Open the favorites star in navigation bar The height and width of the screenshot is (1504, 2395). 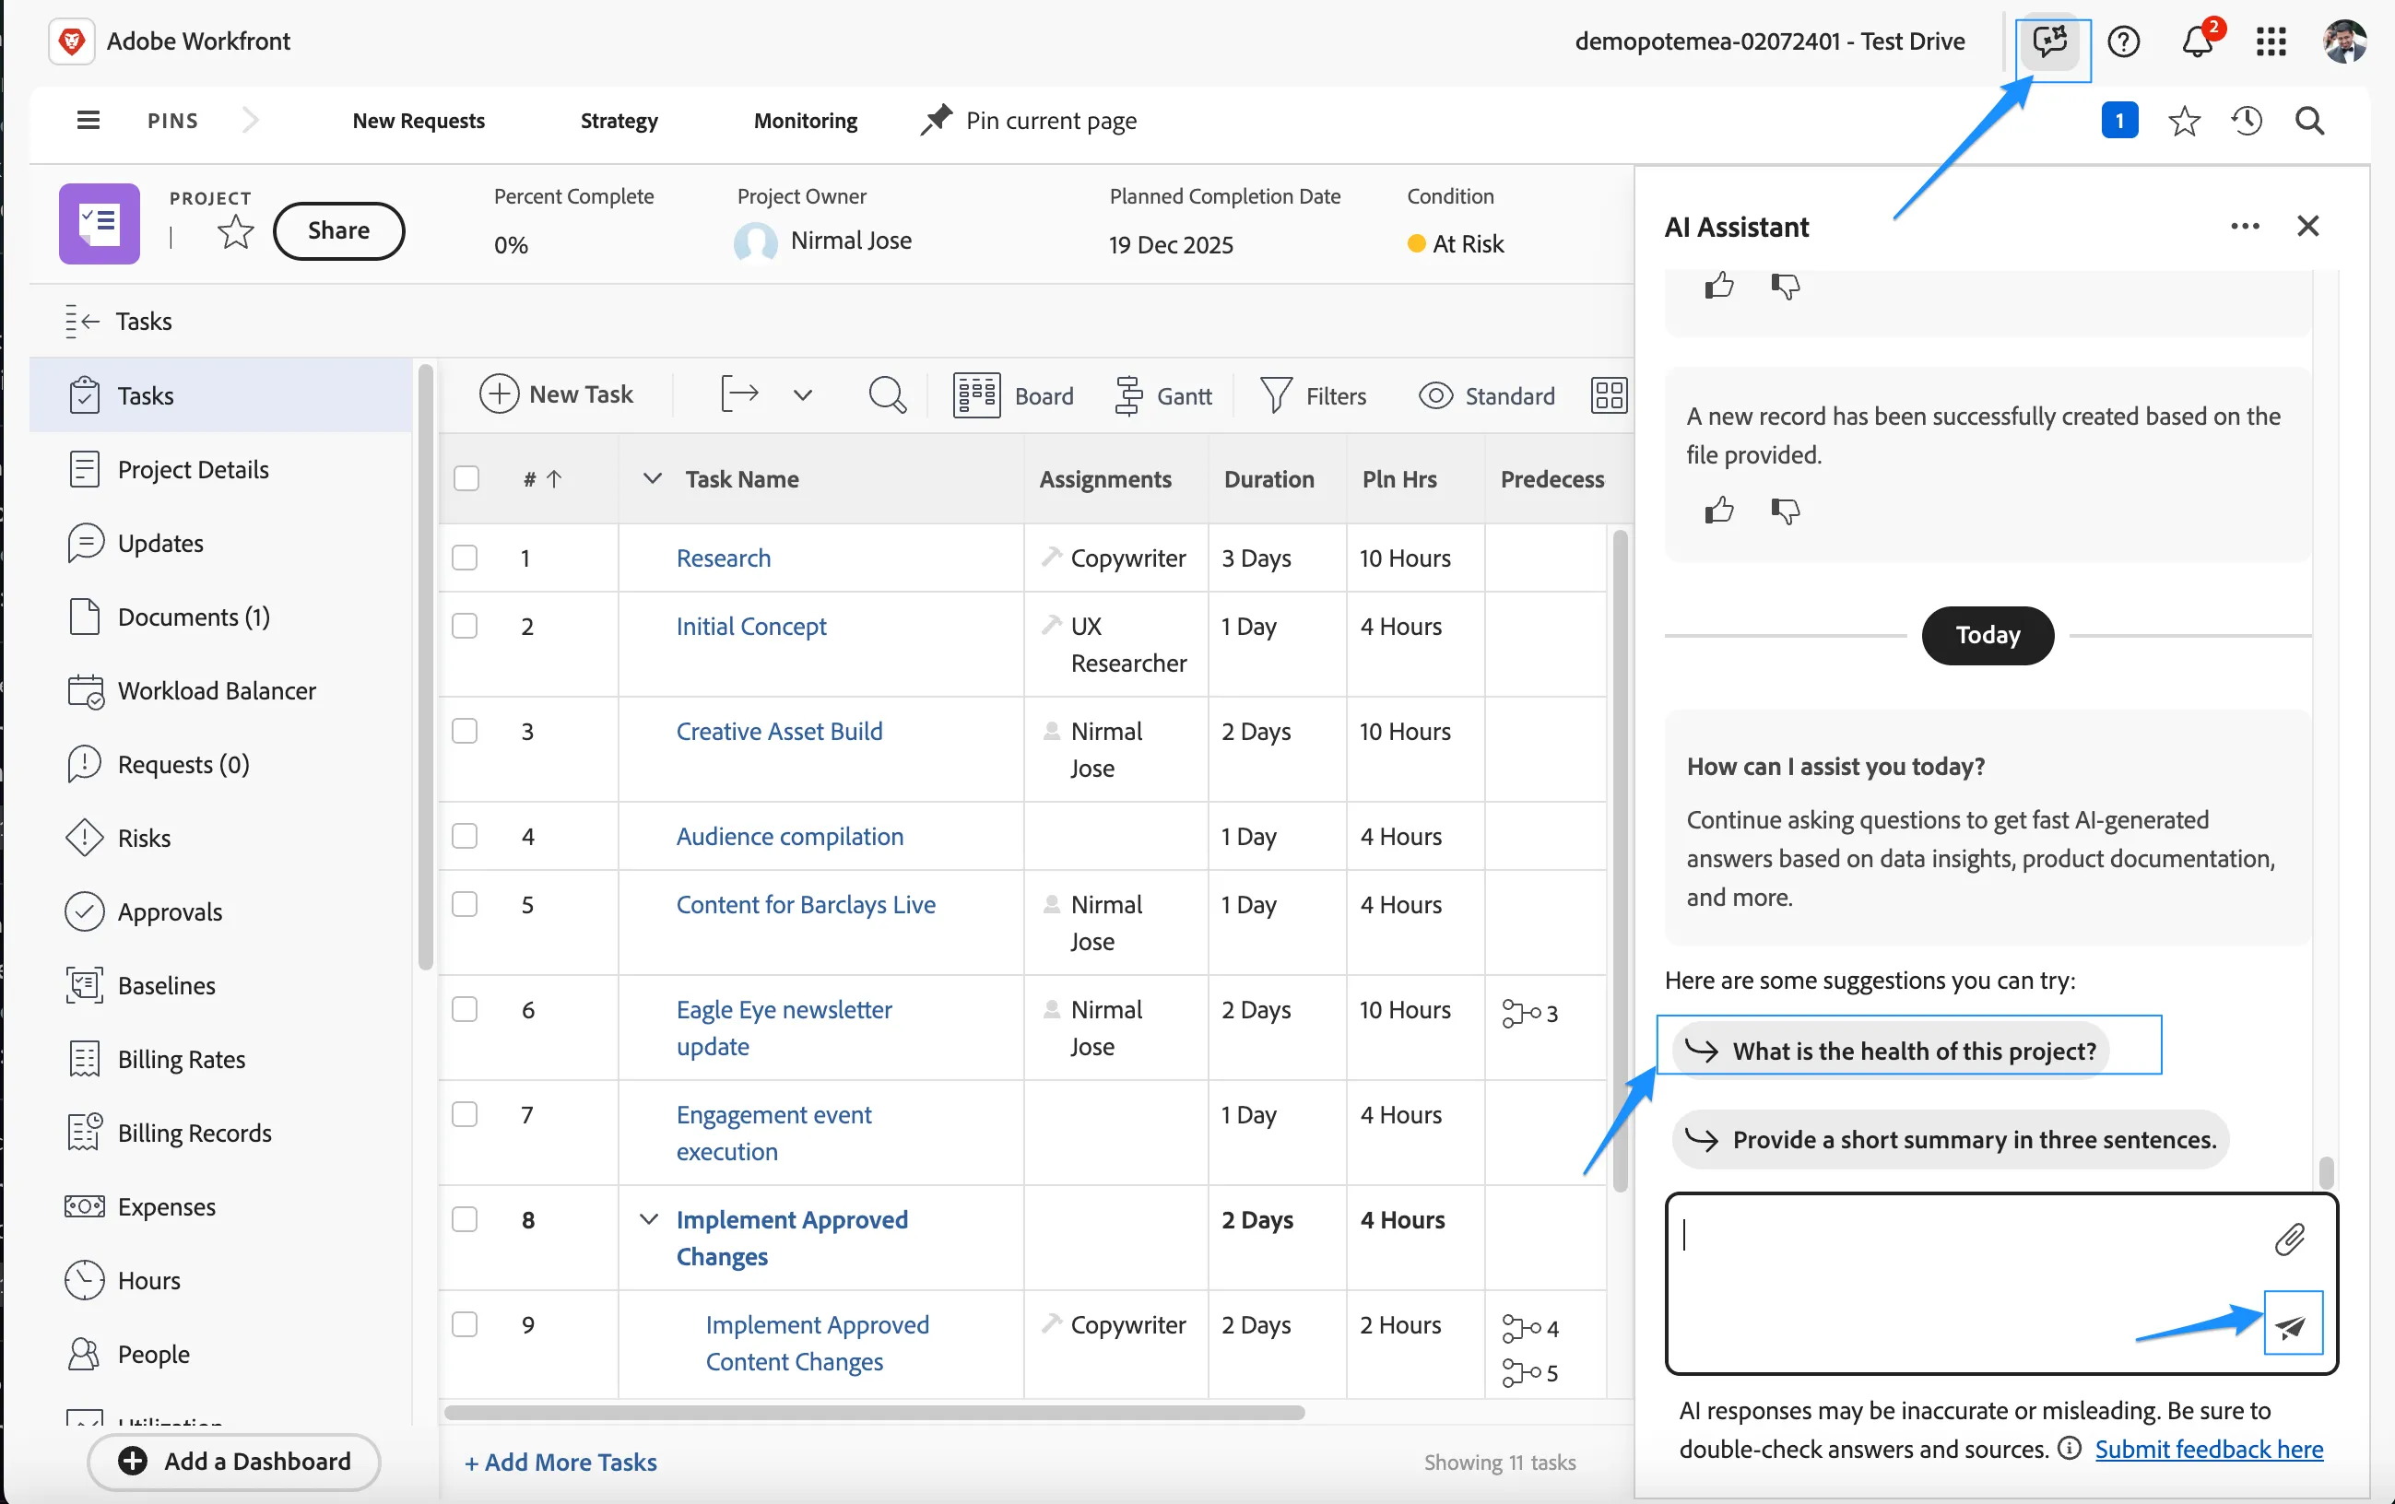(x=2184, y=122)
